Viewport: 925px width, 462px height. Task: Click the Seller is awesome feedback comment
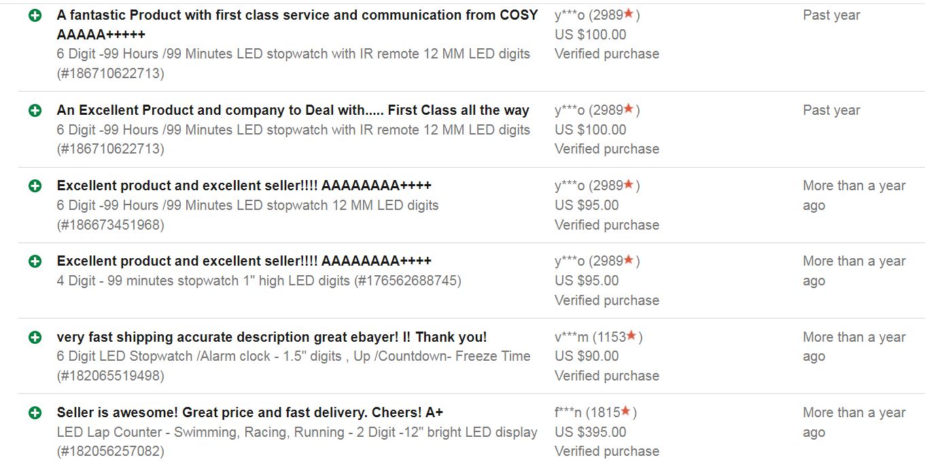click(x=250, y=412)
